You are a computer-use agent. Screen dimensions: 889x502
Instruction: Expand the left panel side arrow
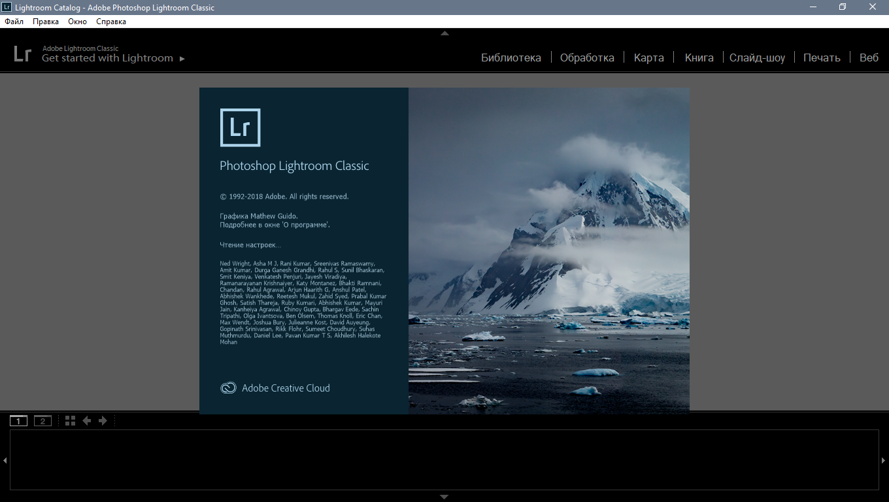coord(5,460)
